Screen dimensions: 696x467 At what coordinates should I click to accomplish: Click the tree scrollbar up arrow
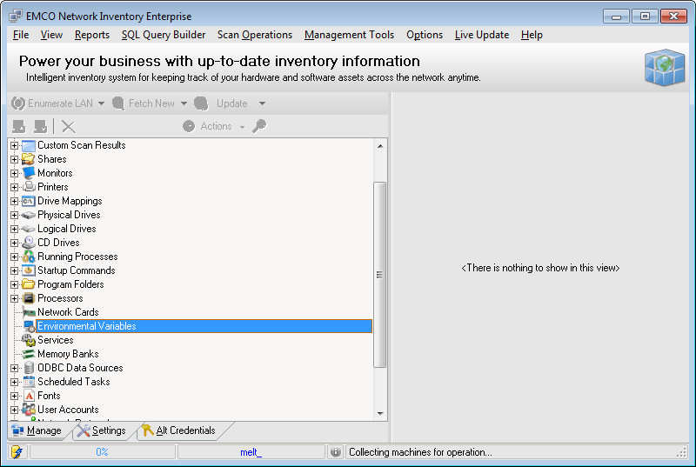(x=380, y=146)
